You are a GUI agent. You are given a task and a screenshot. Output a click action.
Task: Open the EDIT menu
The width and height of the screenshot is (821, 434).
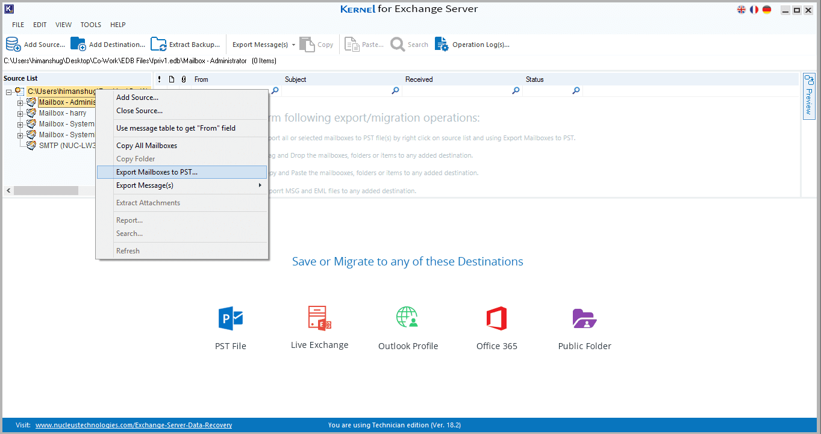(x=40, y=25)
